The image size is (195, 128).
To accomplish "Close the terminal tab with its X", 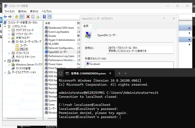I will 110,73.
